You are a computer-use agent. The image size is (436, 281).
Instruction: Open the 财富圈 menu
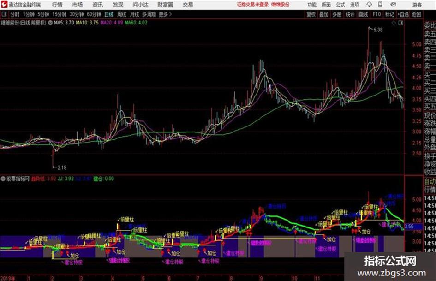(x=165, y=5)
